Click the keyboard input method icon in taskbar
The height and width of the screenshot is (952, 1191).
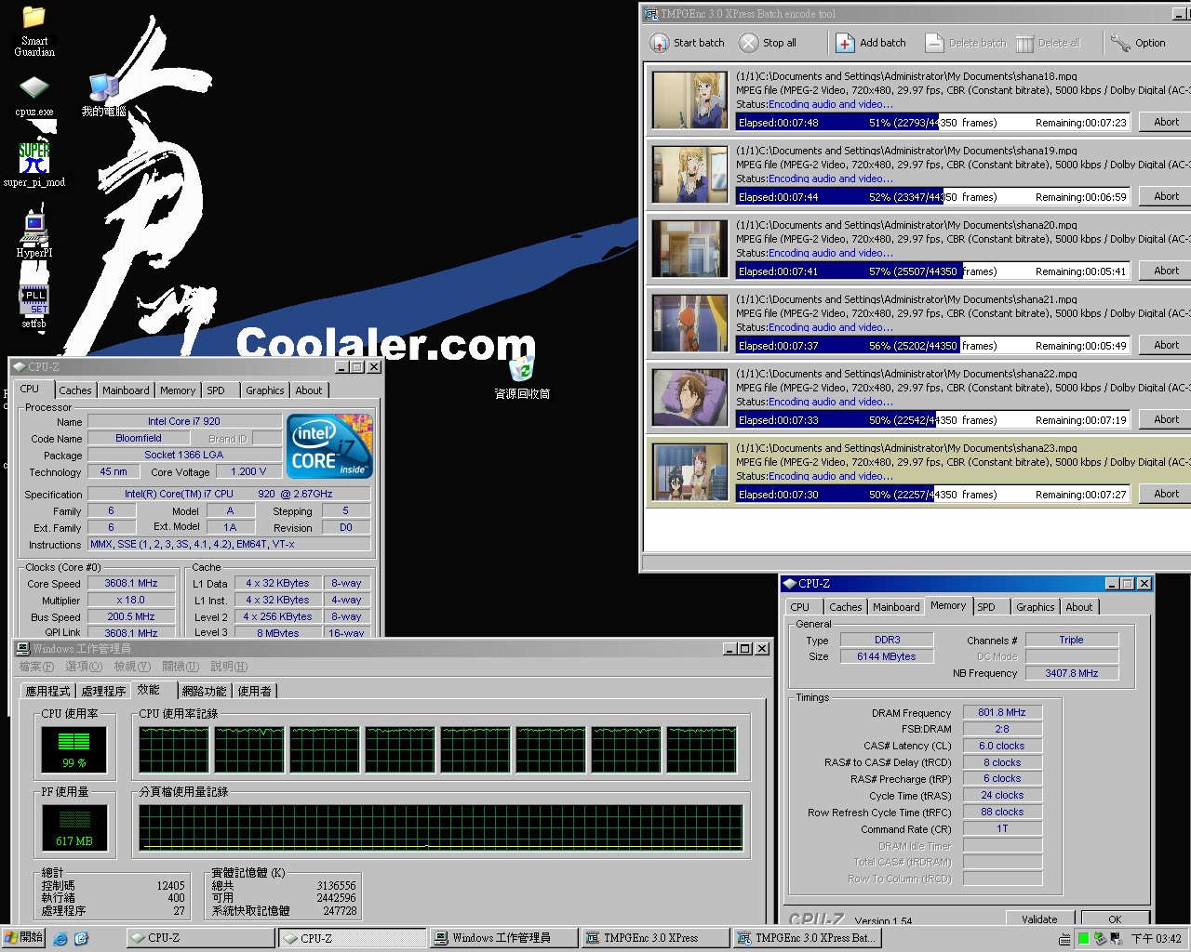point(1064,939)
